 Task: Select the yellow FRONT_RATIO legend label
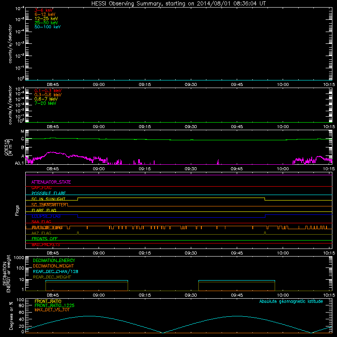(48, 301)
